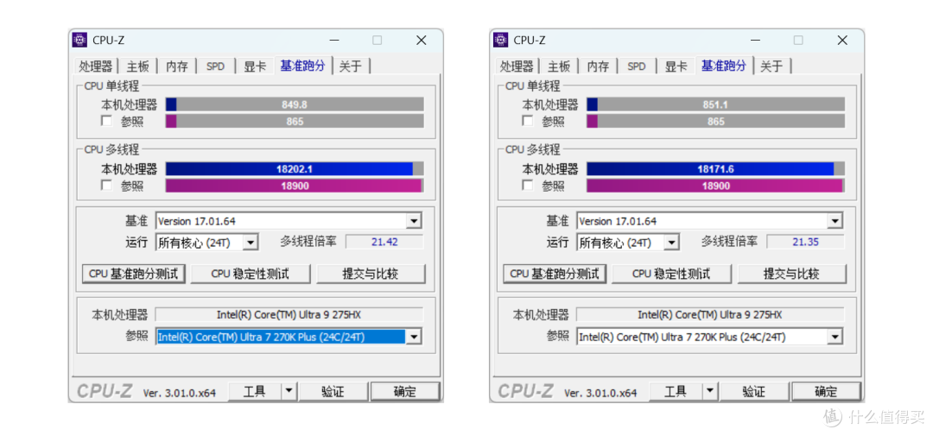Expand 运行 cores dropdown in left window
Viewport: 933px width, 436px height.
click(251, 243)
